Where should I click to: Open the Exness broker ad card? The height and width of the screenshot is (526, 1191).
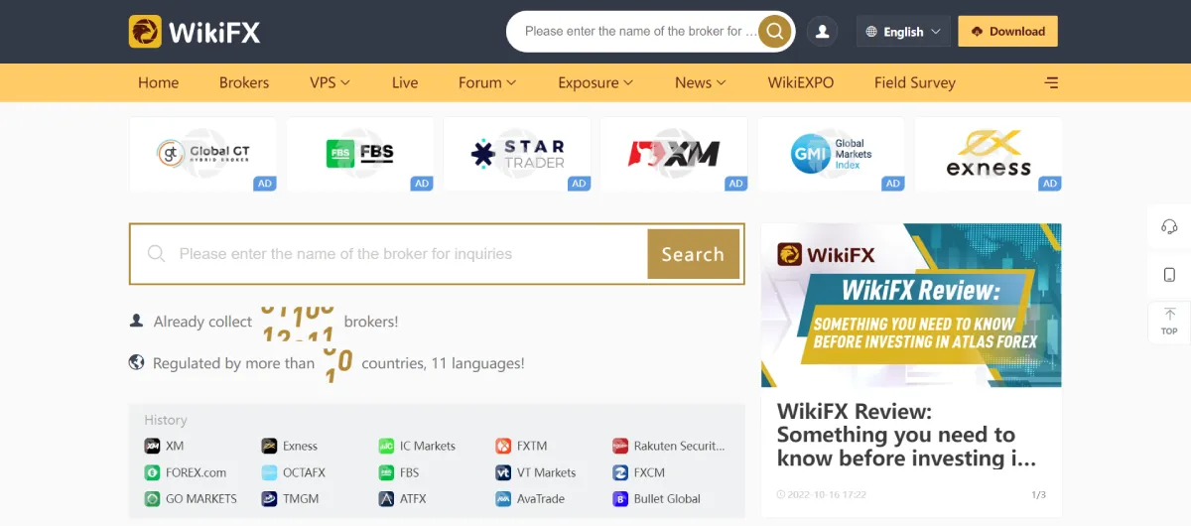point(989,154)
